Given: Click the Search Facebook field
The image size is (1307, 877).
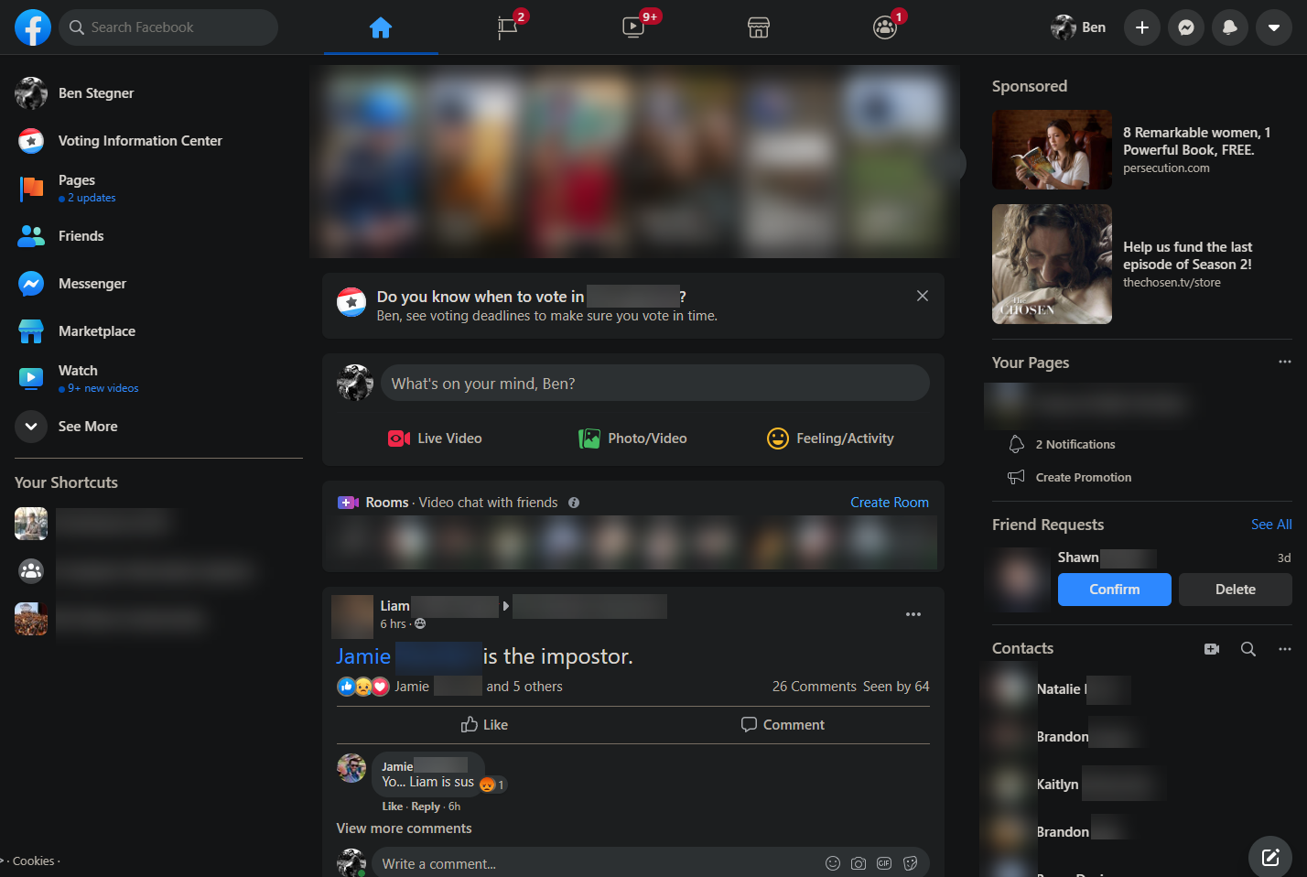Looking at the screenshot, I should pyautogui.click(x=168, y=27).
